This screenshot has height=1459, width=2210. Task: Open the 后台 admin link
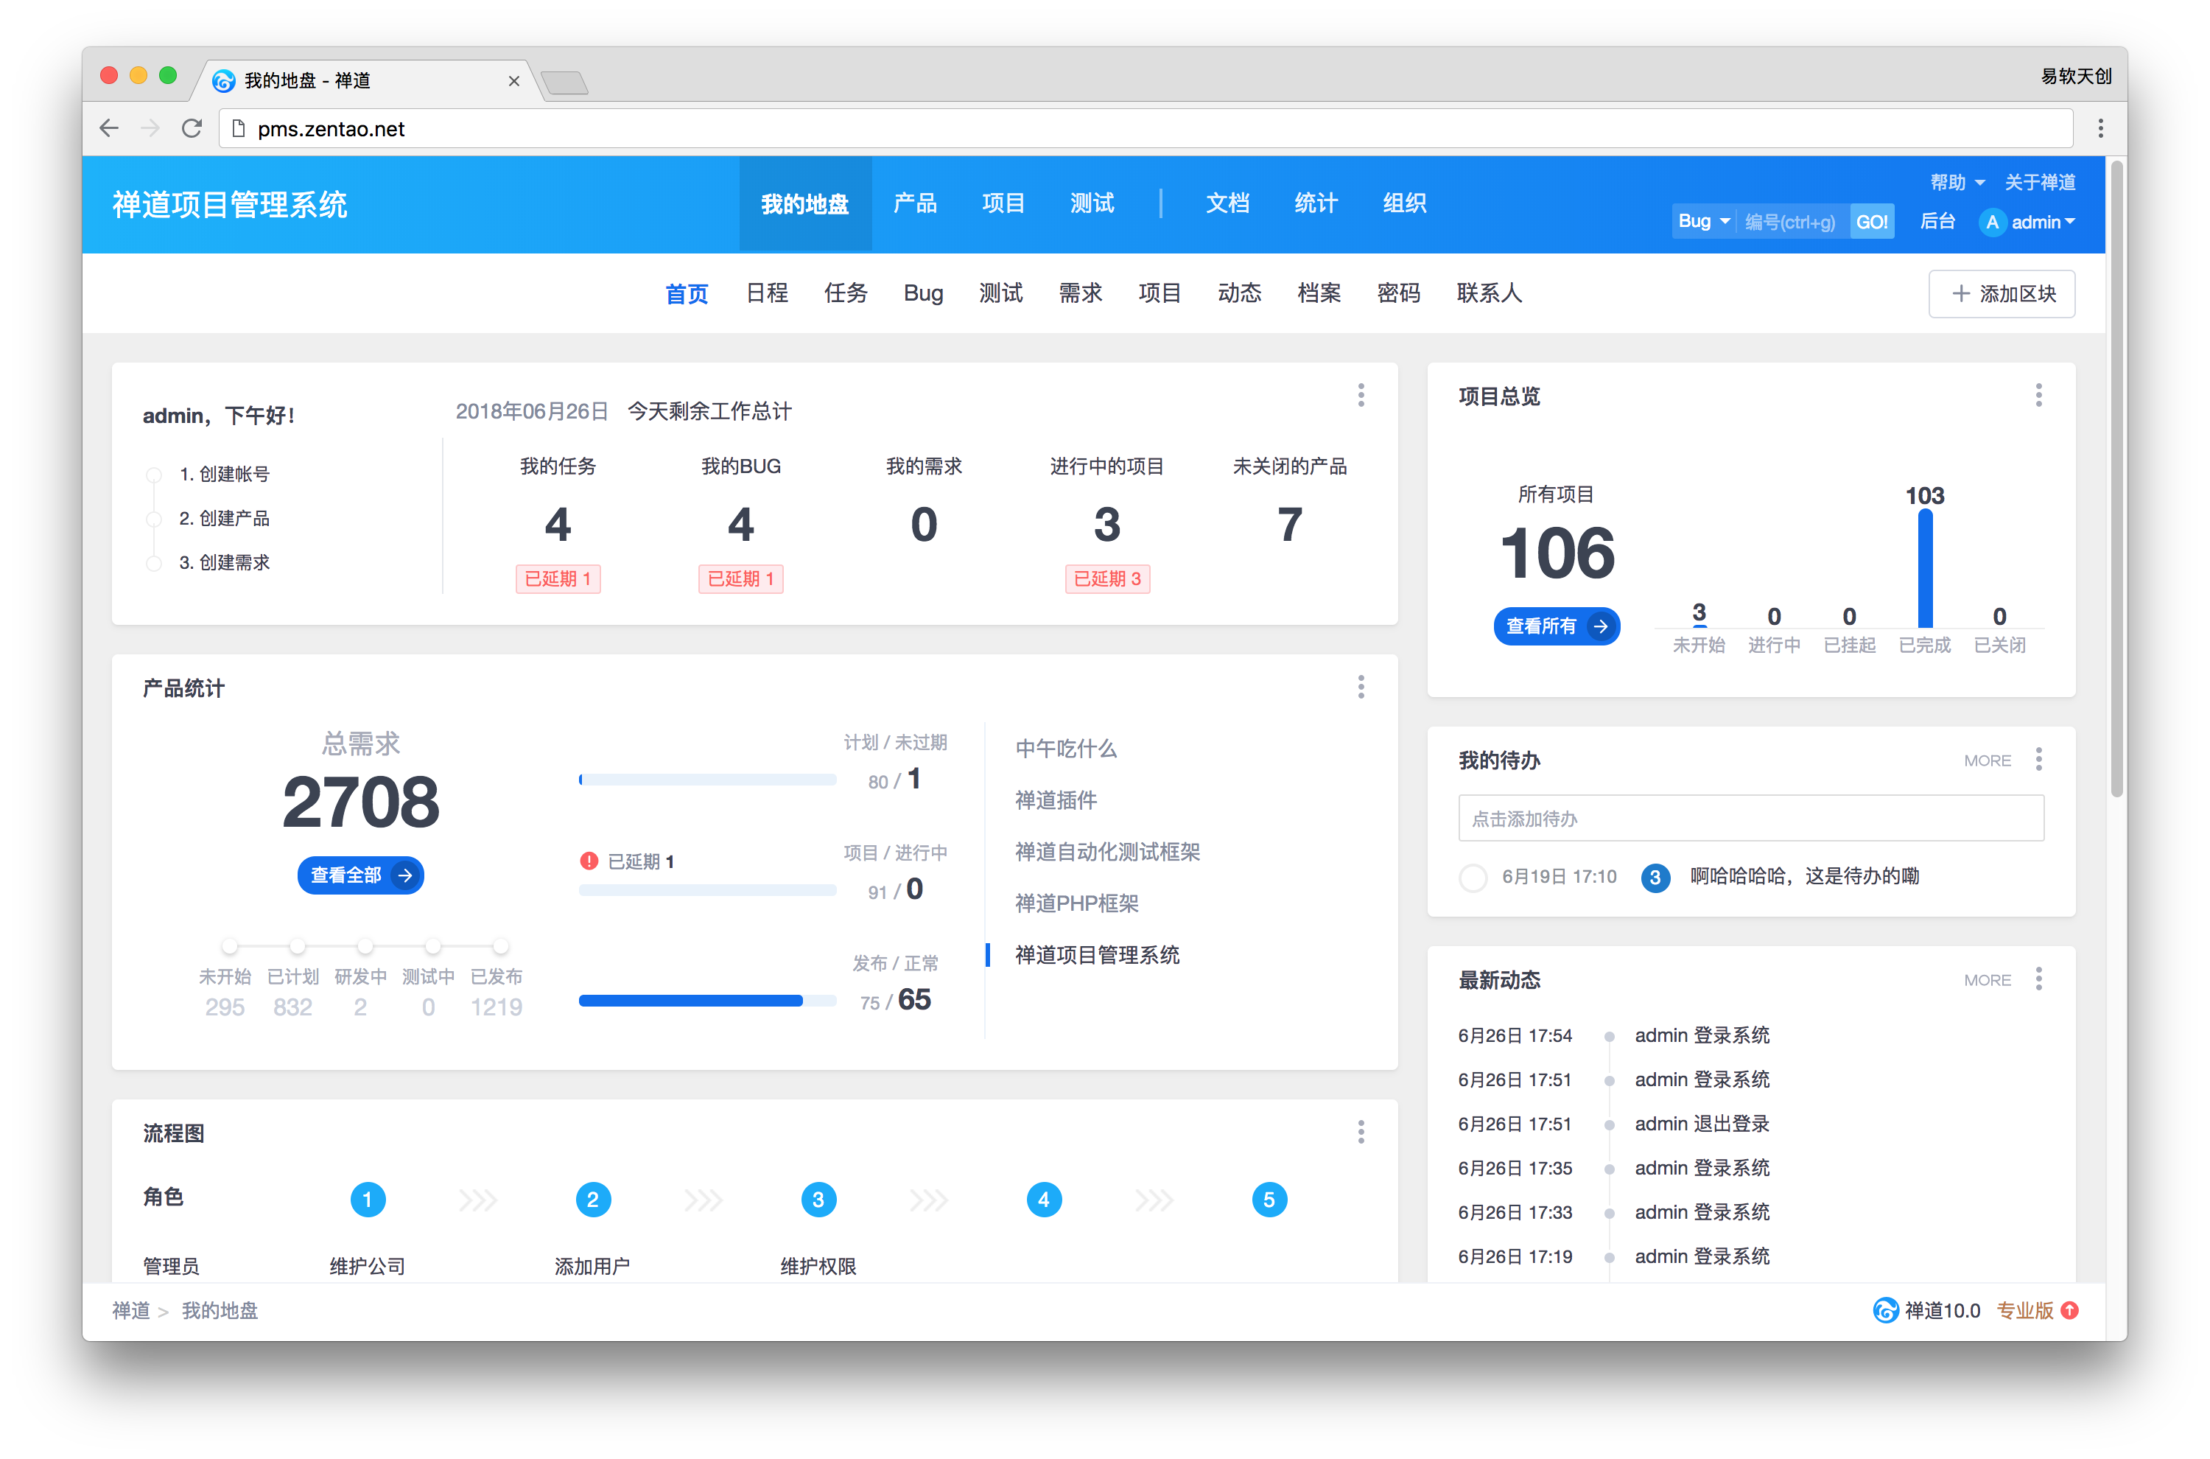pos(1937,222)
